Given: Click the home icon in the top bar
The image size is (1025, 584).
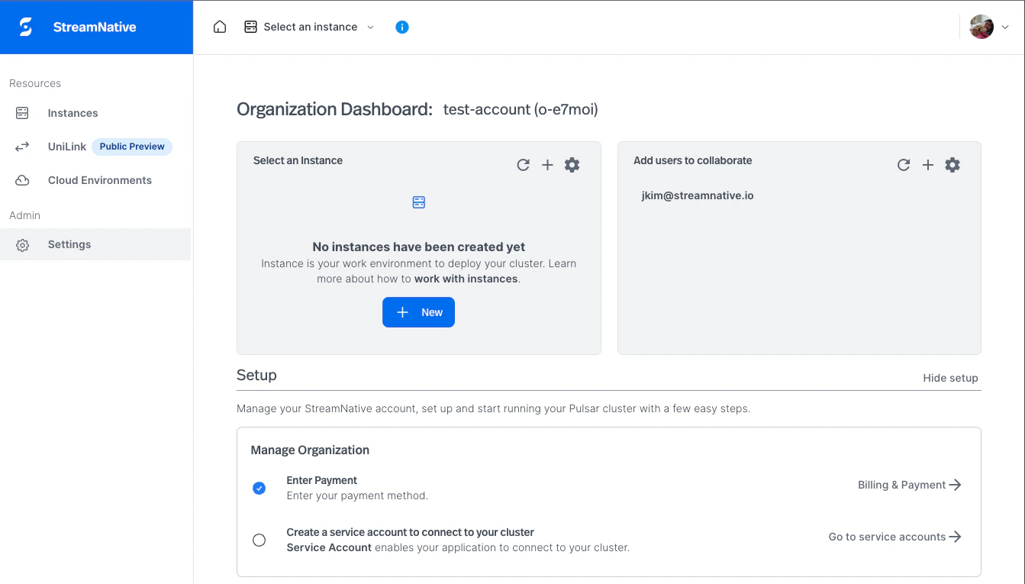Looking at the screenshot, I should [220, 26].
